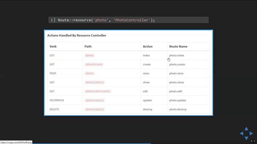Image resolution: width=257 pixels, height=144 pixels.
Task: Click line number 1 in the code block
Action: pyautogui.click(x=52, y=20)
